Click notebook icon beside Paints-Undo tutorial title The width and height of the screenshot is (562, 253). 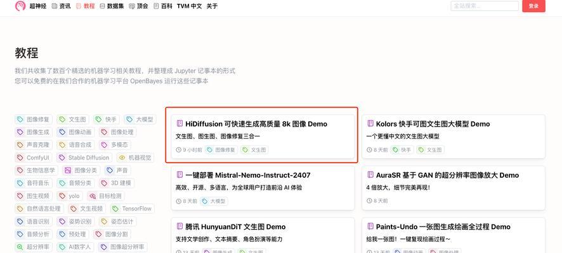tap(370, 226)
